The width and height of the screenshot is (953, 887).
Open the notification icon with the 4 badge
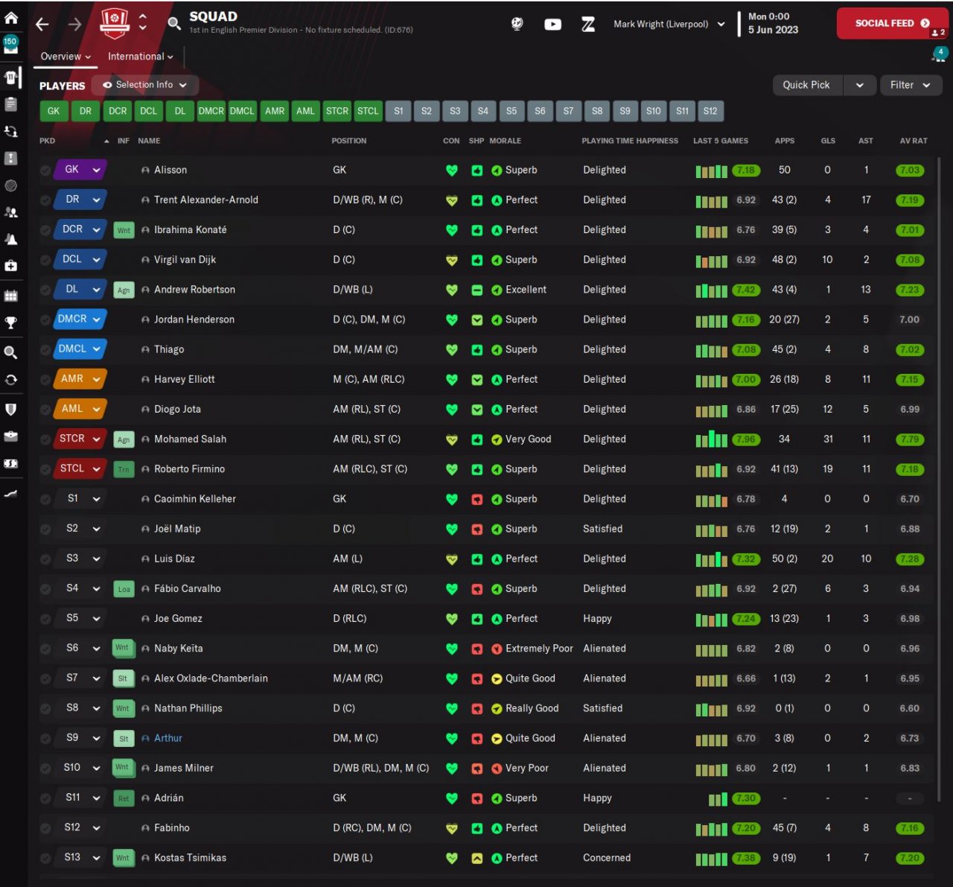938,54
